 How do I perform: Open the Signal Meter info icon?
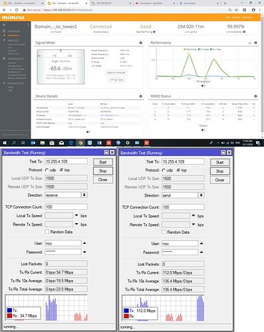pyautogui.click(x=141, y=42)
